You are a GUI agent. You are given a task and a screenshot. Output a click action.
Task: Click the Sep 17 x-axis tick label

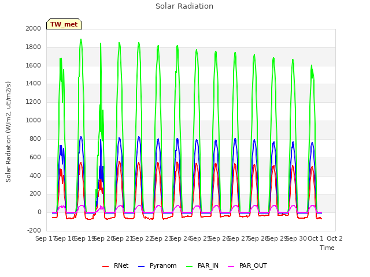tap(45, 238)
